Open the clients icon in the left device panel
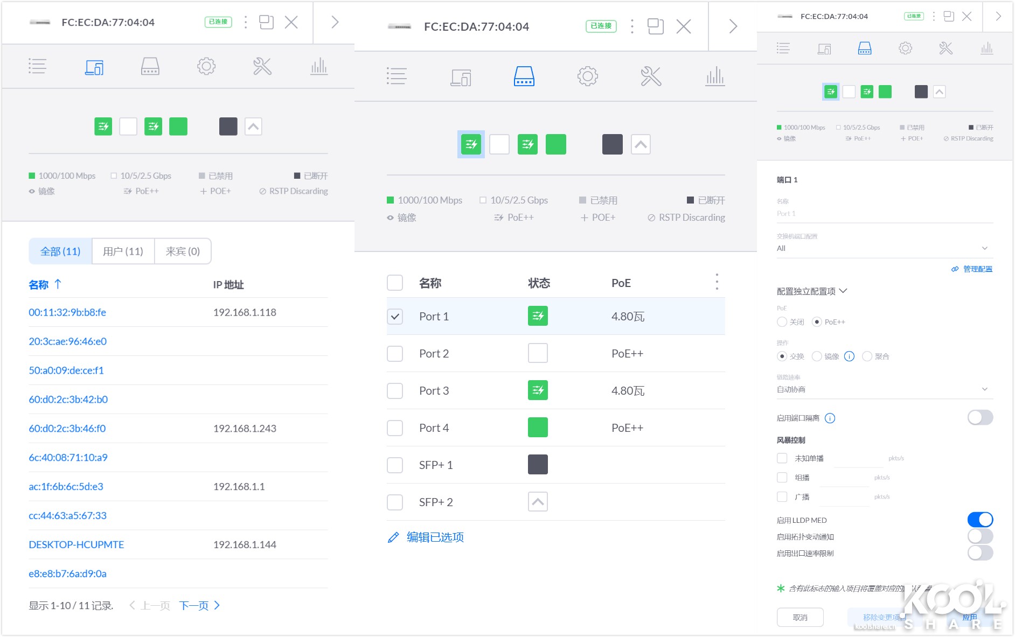The height and width of the screenshot is (637, 1015). [94, 66]
